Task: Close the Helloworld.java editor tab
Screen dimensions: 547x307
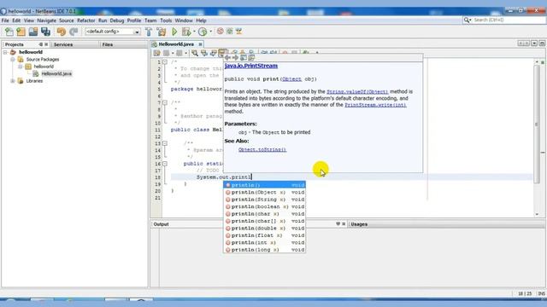Action: (x=200, y=44)
